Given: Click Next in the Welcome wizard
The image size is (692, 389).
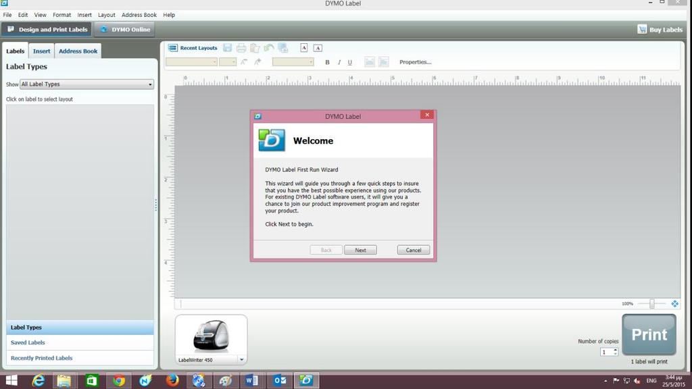Looking at the screenshot, I should (360, 250).
